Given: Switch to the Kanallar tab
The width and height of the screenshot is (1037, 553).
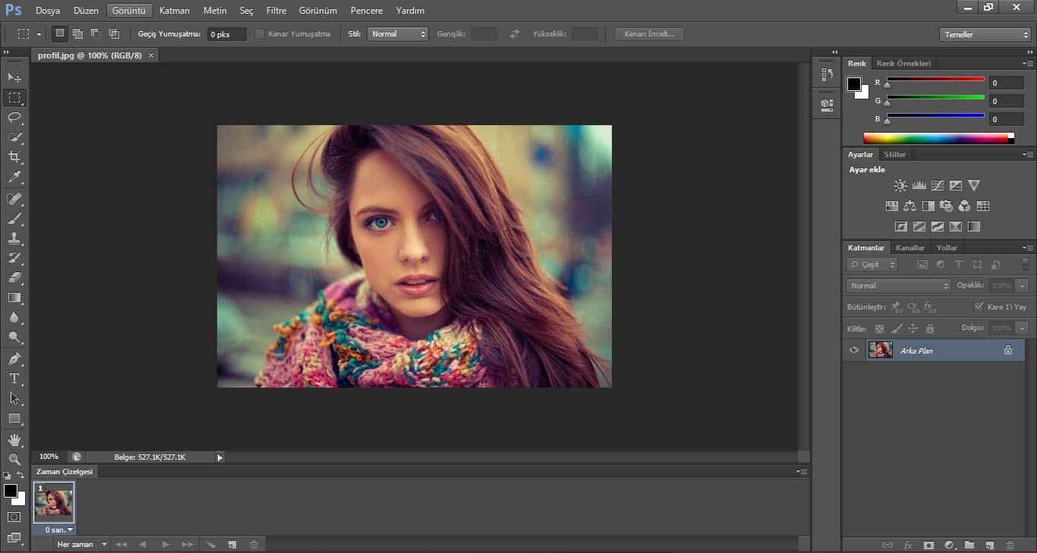Looking at the screenshot, I should tap(910, 247).
